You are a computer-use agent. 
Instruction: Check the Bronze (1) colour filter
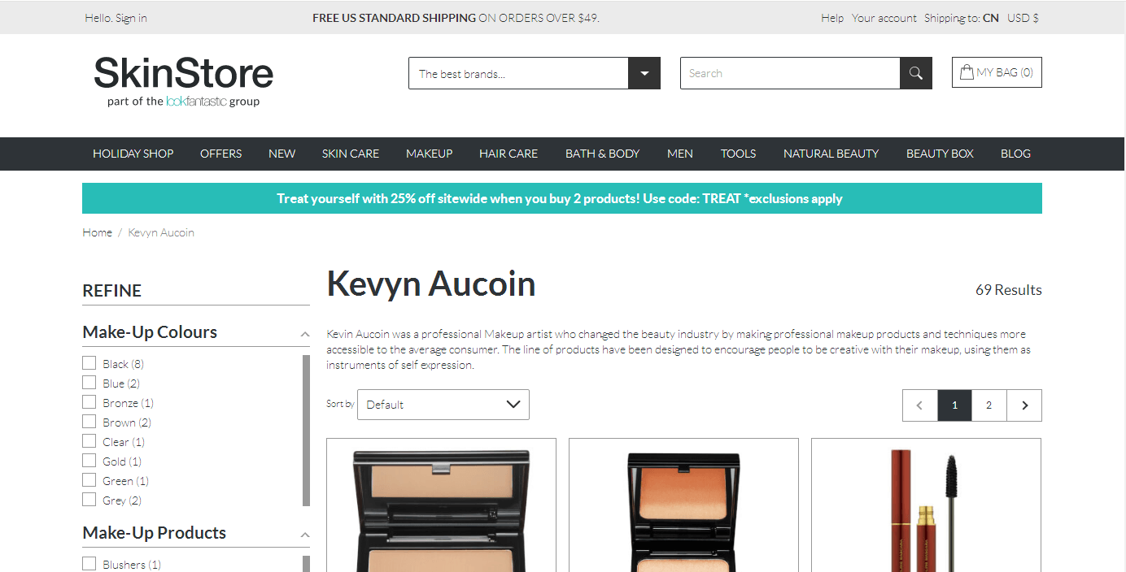(89, 402)
